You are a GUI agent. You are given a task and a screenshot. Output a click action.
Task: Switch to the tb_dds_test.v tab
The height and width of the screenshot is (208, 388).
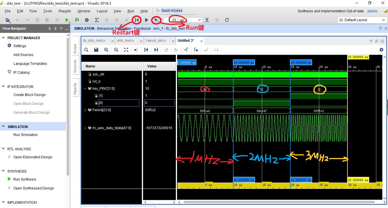(94, 41)
